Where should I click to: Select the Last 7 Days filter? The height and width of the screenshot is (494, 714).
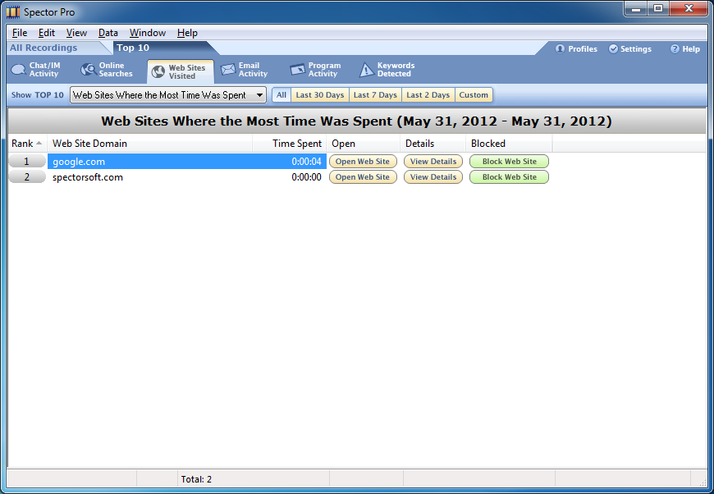pyautogui.click(x=375, y=95)
